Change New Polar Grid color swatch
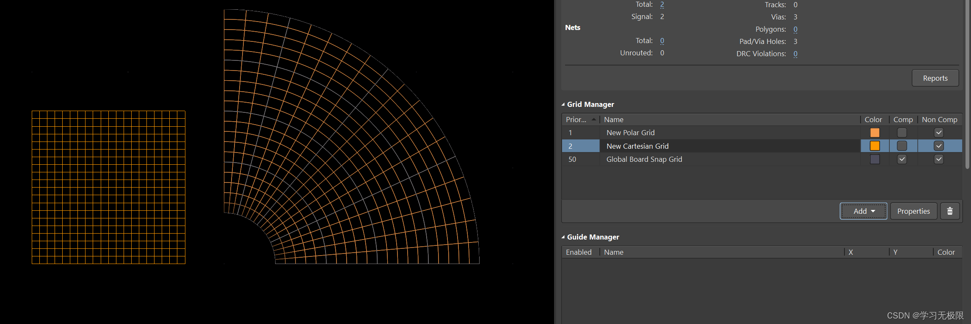Screen dimensions: 971x324 pos(874,133)
